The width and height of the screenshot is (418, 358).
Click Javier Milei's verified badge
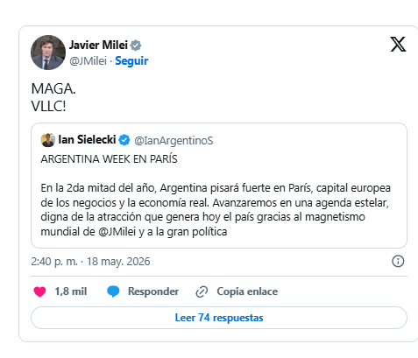point(136,46)
